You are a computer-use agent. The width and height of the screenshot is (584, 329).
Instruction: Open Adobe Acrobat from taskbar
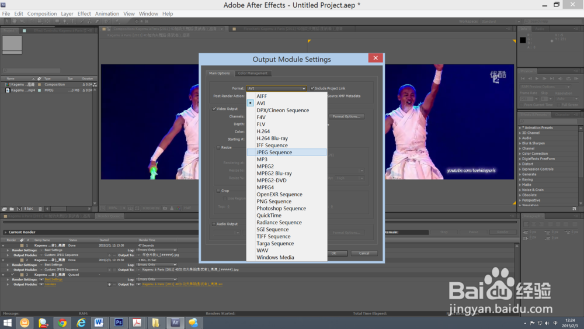[137, 323]
